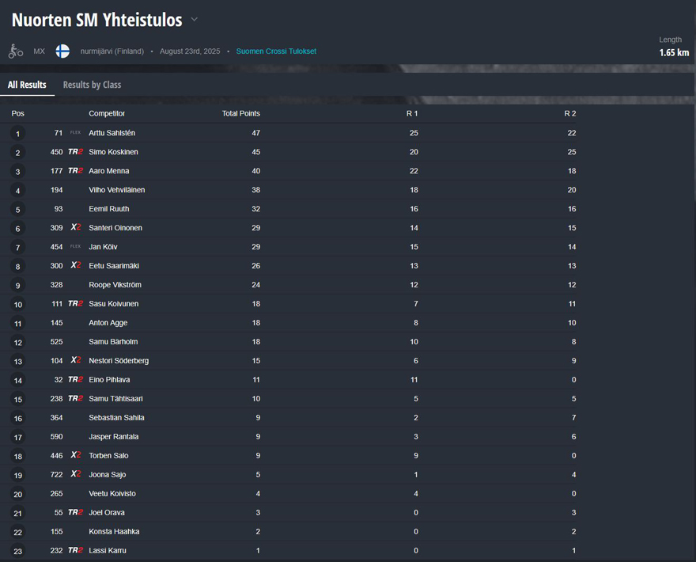Select competitor Jasper Rantala
This screenshot has height=562, width=696.
click(114, 437)
